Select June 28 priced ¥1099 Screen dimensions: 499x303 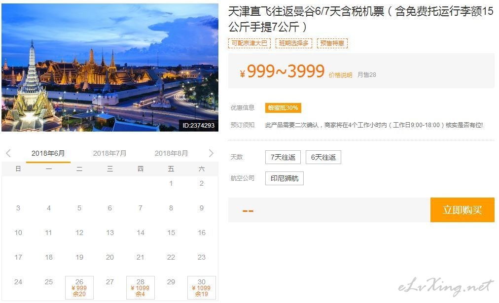click(141, 288)
